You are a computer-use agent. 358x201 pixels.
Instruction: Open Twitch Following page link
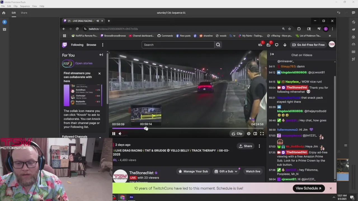77,45
